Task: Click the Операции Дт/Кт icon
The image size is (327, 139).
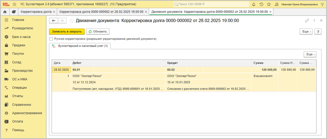Action: [7, 88]
